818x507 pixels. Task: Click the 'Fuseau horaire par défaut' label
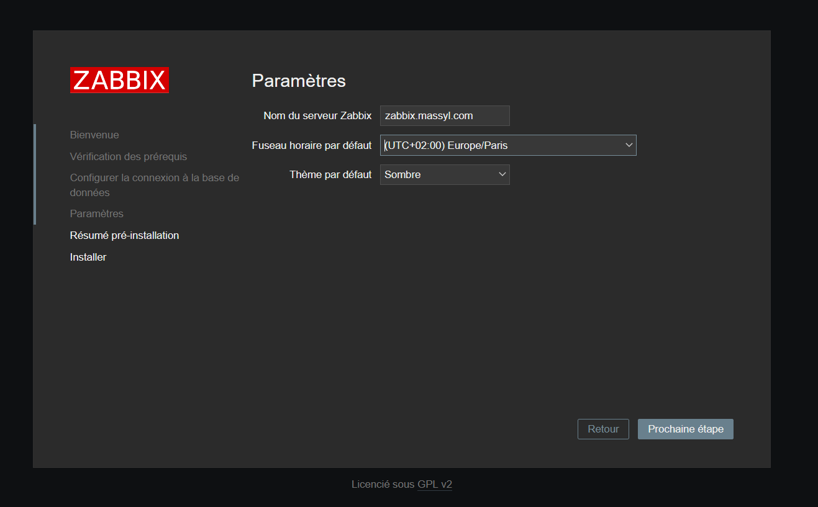point(312,145)
